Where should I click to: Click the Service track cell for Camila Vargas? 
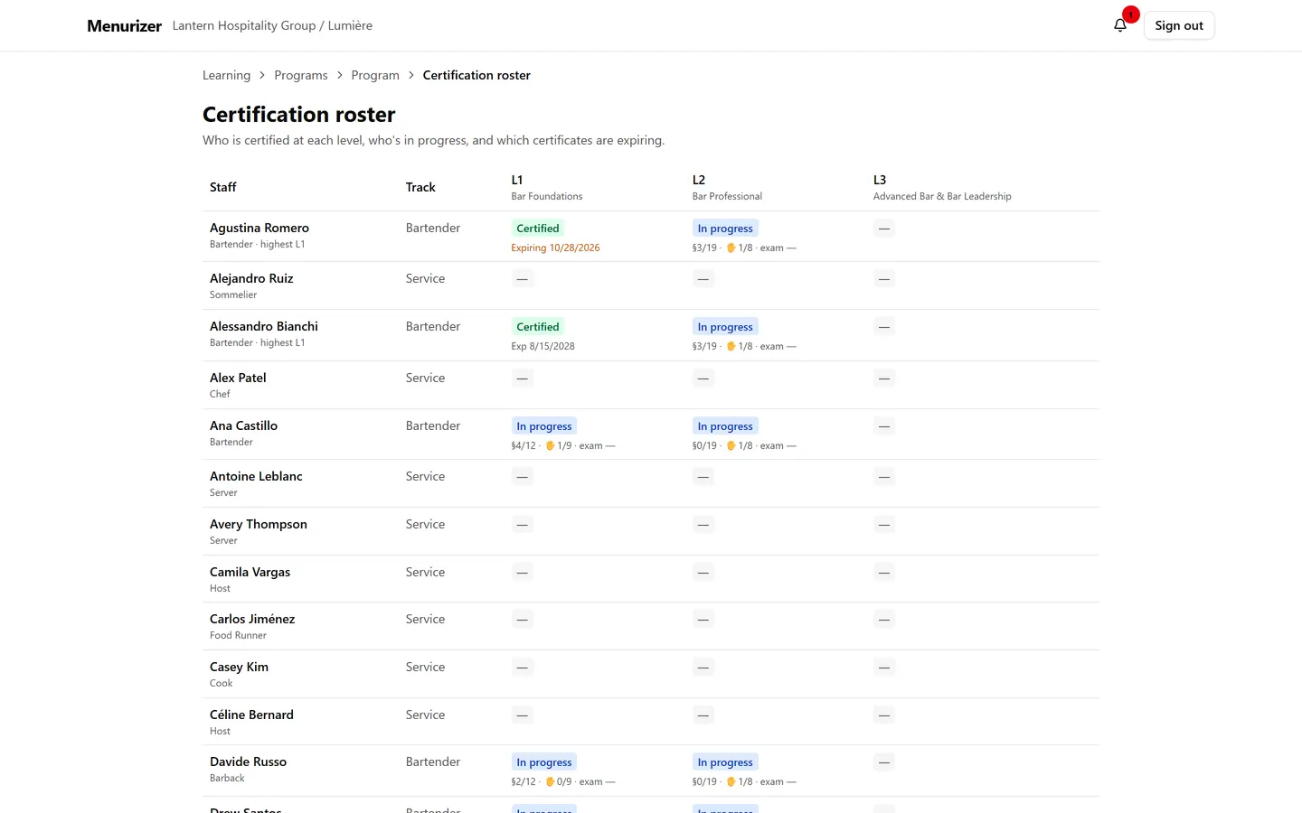coord(425,572)
